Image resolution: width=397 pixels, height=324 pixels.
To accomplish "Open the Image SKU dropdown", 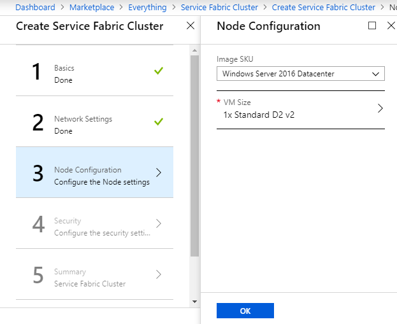I will (x=300, y=74).
